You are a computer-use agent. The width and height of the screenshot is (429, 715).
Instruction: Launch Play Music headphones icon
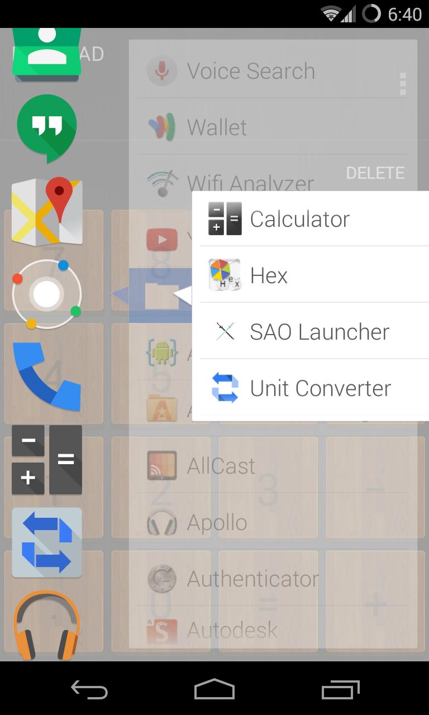47,625
